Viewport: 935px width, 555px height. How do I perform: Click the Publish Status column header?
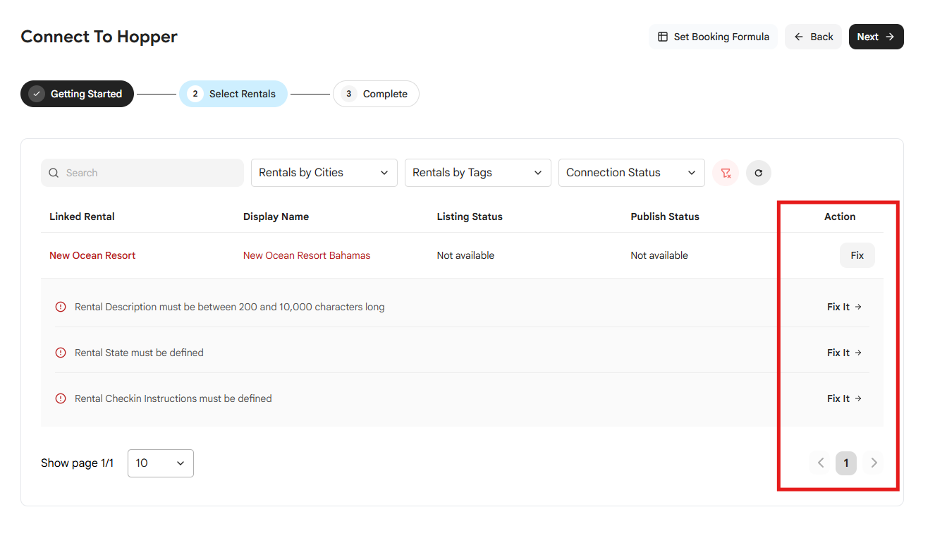(x=665, y=216)
